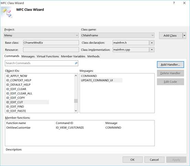Open the Member Variables tab
190x166 pixels.
[73, 56]
